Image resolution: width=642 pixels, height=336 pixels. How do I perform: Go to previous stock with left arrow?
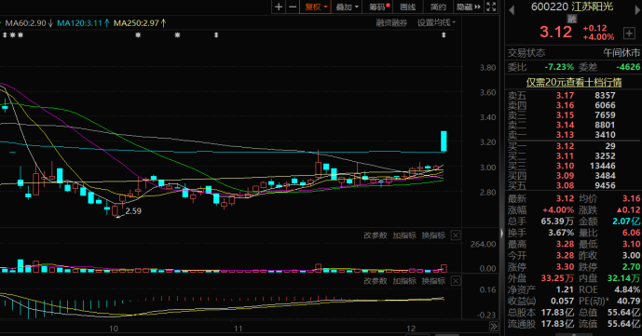point(512,10)
